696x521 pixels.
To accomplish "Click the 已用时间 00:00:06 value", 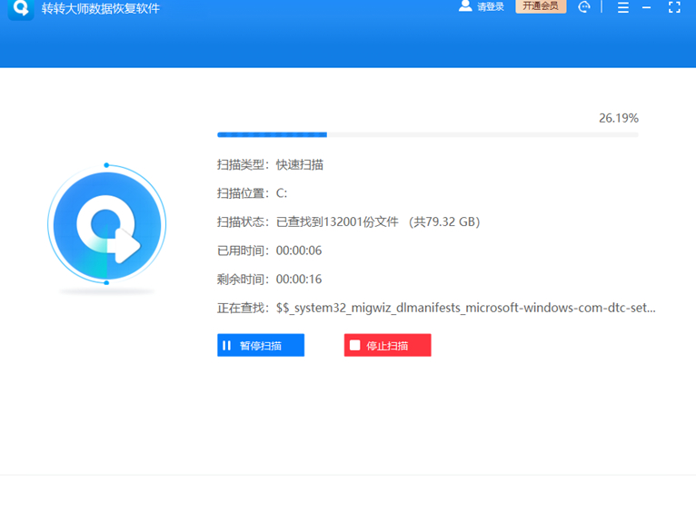I will [299, 251].
